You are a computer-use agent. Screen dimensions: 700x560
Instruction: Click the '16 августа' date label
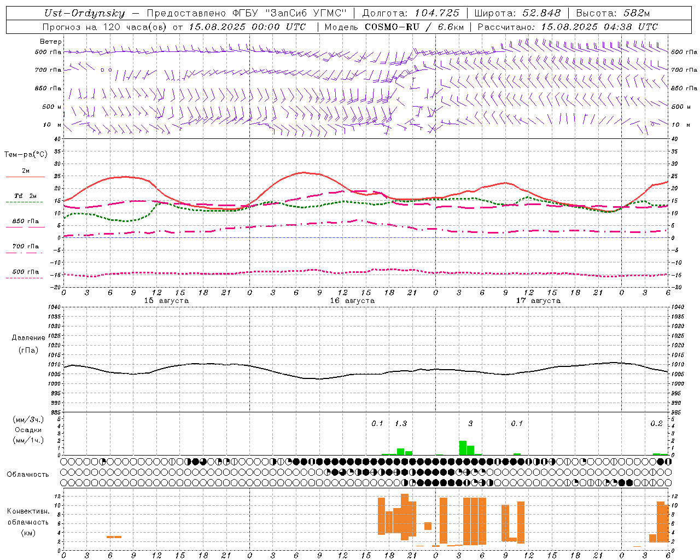pos(352,301)
